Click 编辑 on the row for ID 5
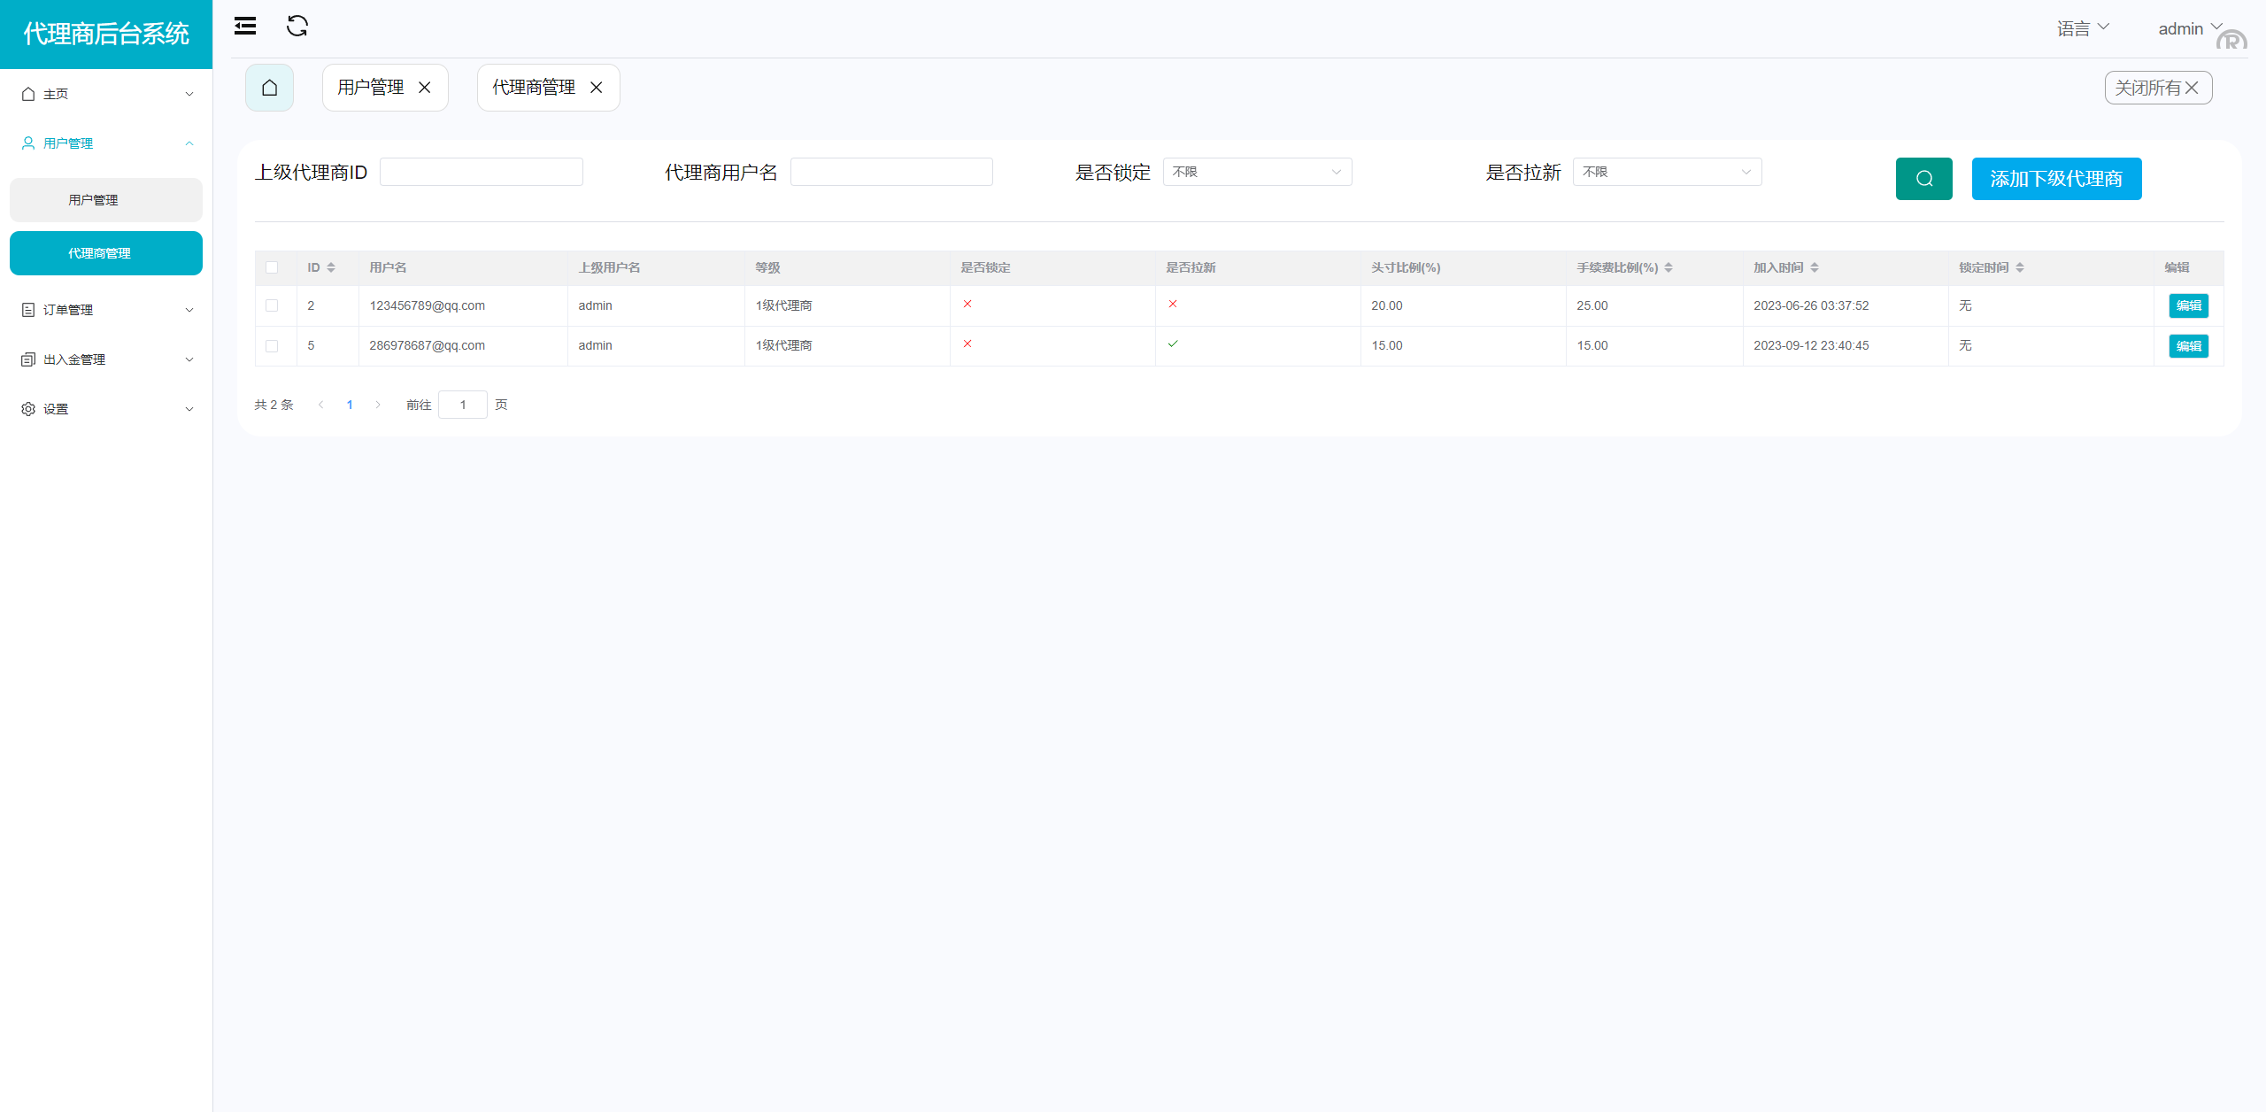This screenshot has width=2266, height=1112. click(2187, 345)
